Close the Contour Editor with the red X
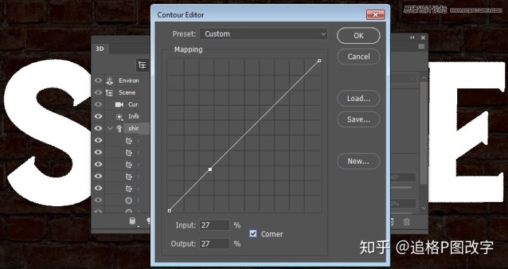 click(x=375, y=15)
